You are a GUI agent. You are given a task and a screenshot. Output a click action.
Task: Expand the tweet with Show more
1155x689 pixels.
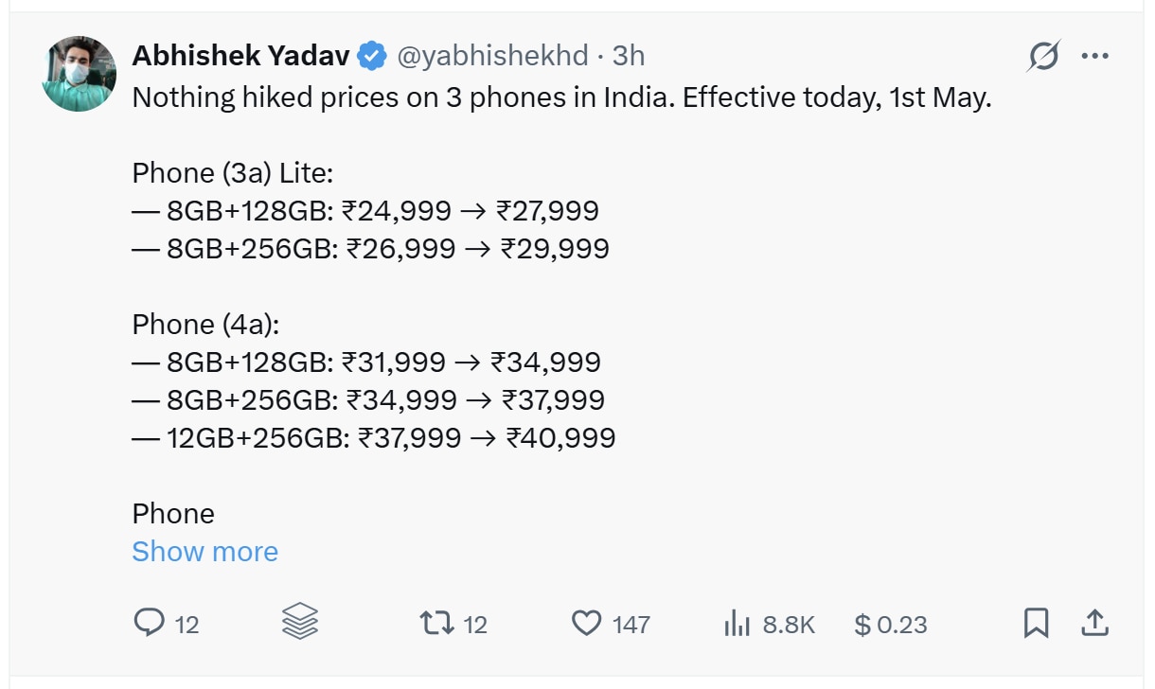click(205, 551)
